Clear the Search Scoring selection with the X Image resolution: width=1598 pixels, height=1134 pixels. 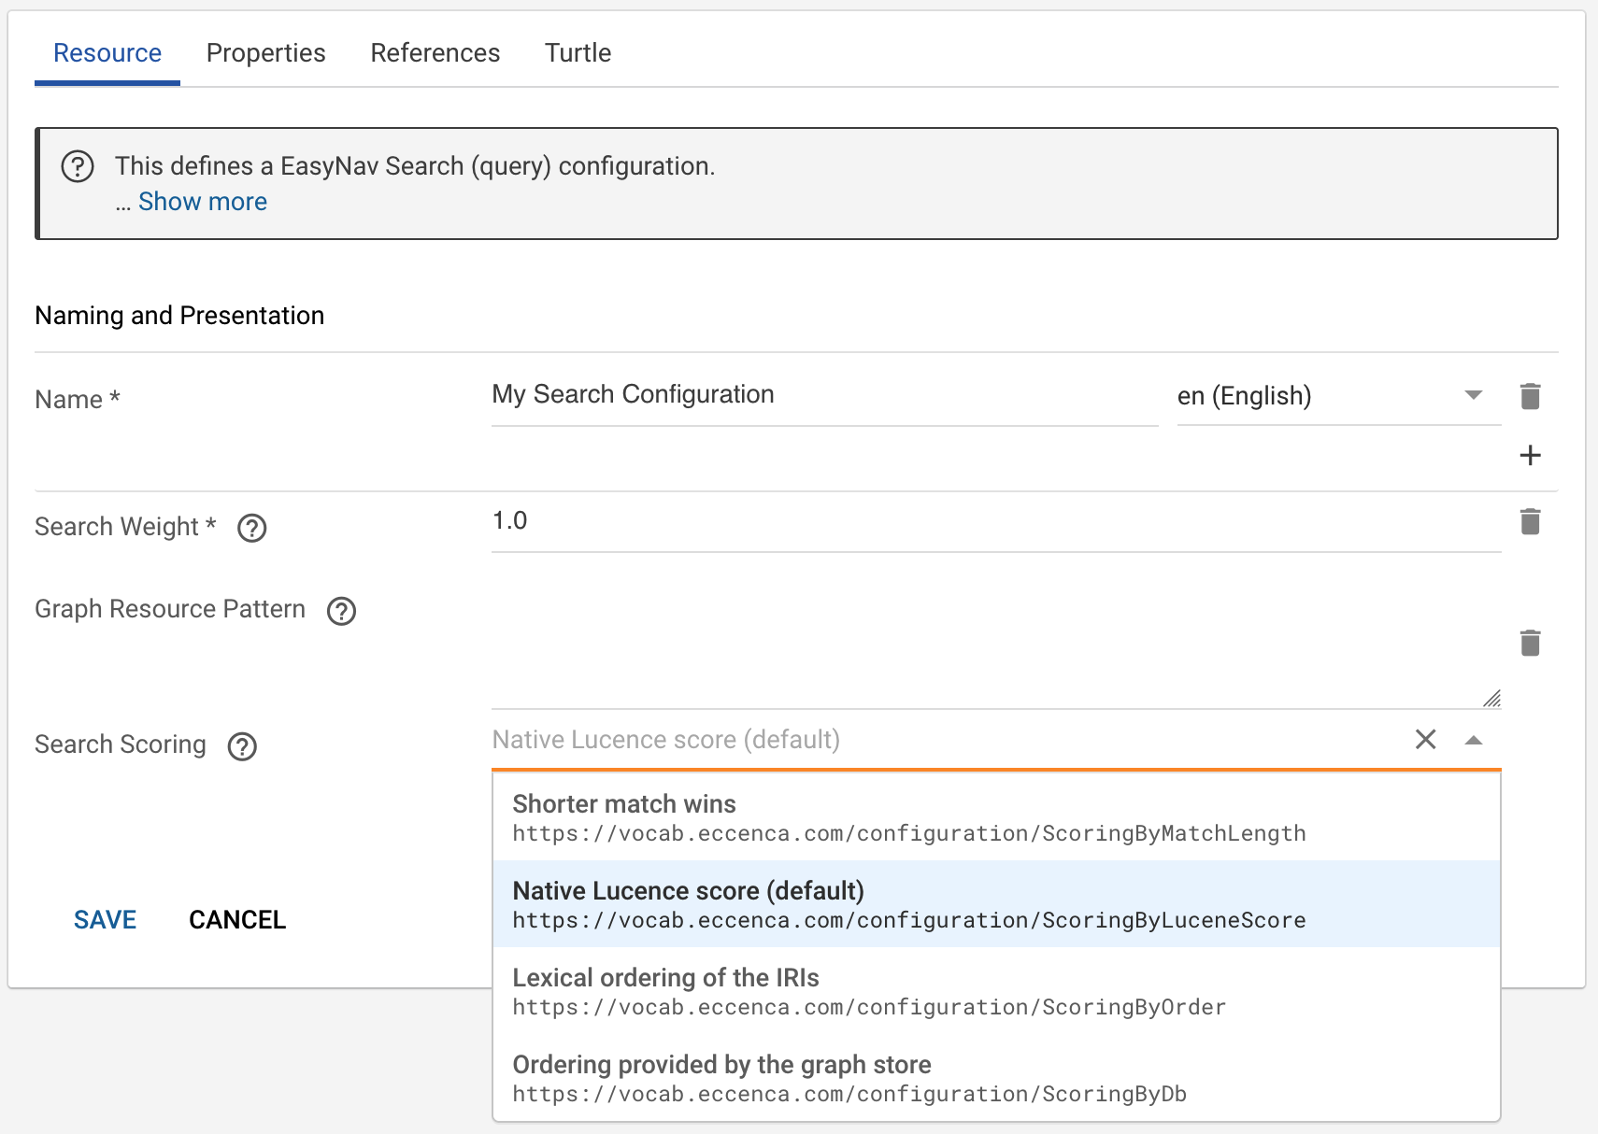click(x=1425, y=740)
